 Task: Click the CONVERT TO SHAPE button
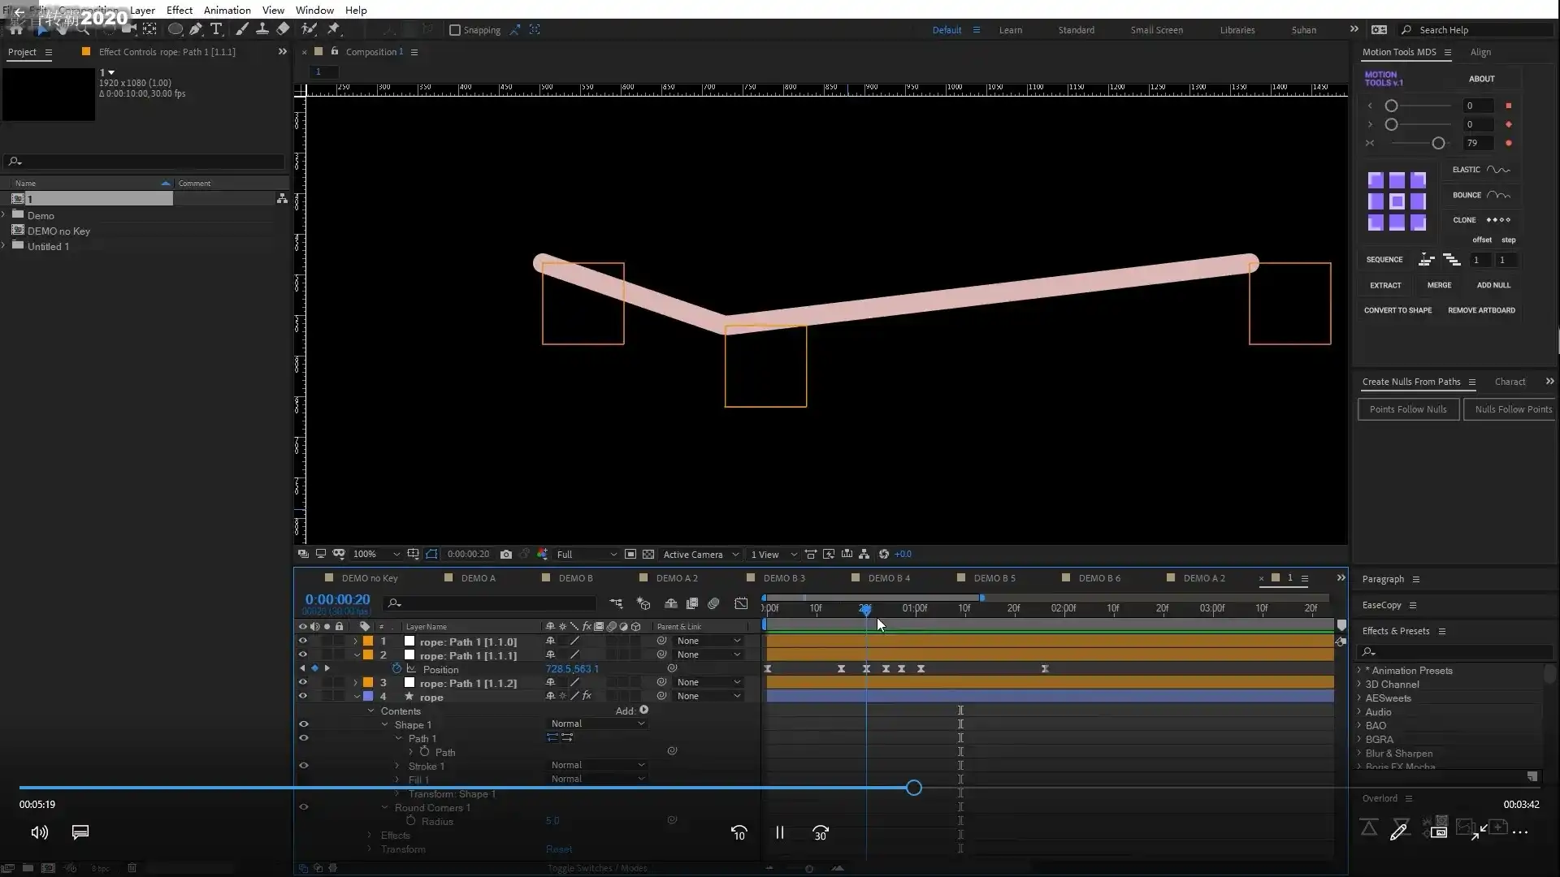1397,310
